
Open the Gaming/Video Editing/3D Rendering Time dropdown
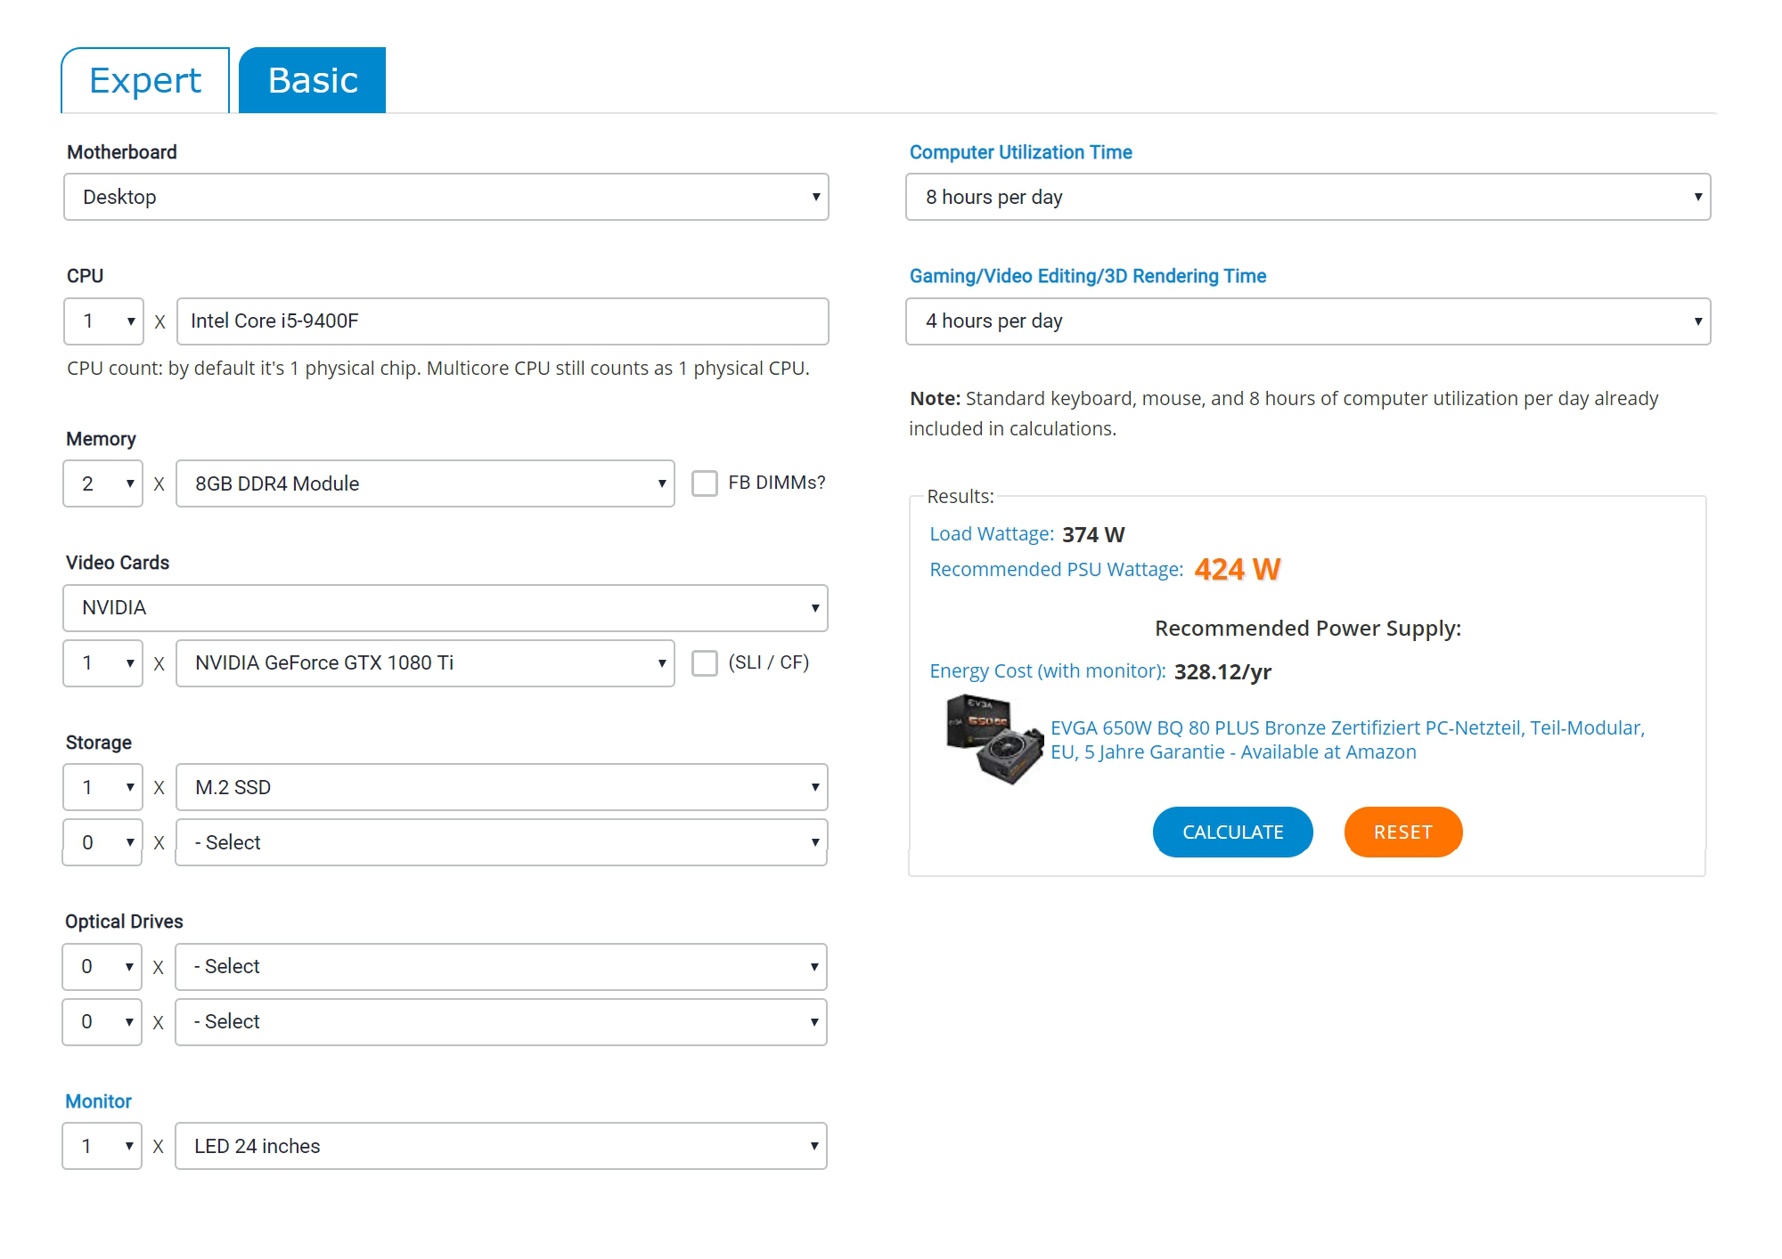pos(1308,321)
